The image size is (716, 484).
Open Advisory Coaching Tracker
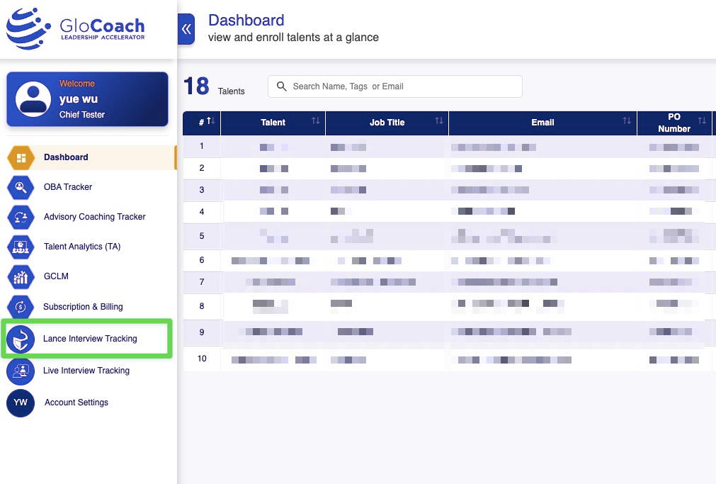click(x=94, y=217)
